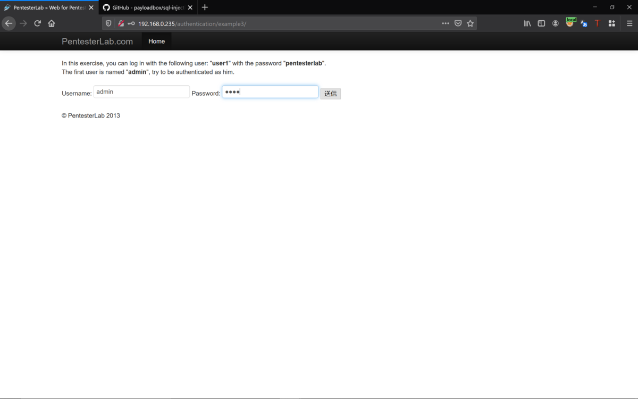
Task: Click the "pentesterlab" password text
Action: [304, 63]
